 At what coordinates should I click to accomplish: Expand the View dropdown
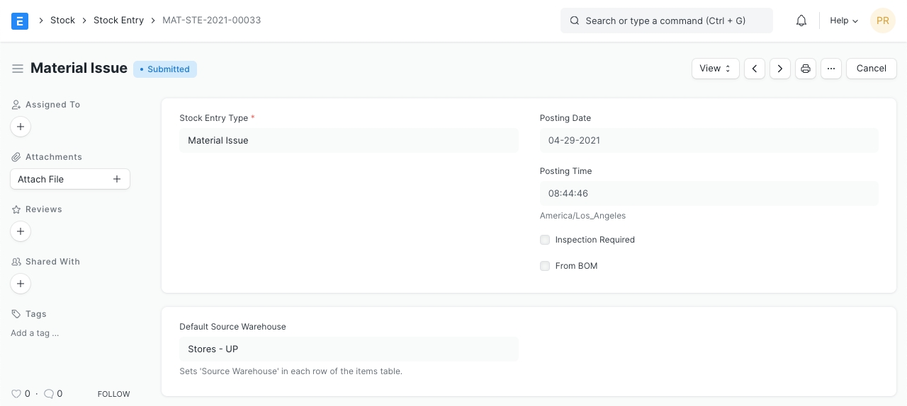715,69
